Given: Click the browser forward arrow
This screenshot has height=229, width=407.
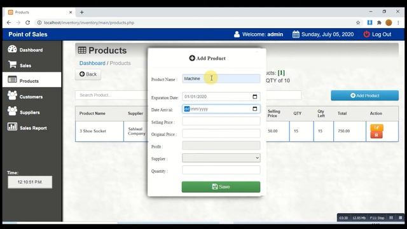Looking at the screenshot, I should 18,23.
